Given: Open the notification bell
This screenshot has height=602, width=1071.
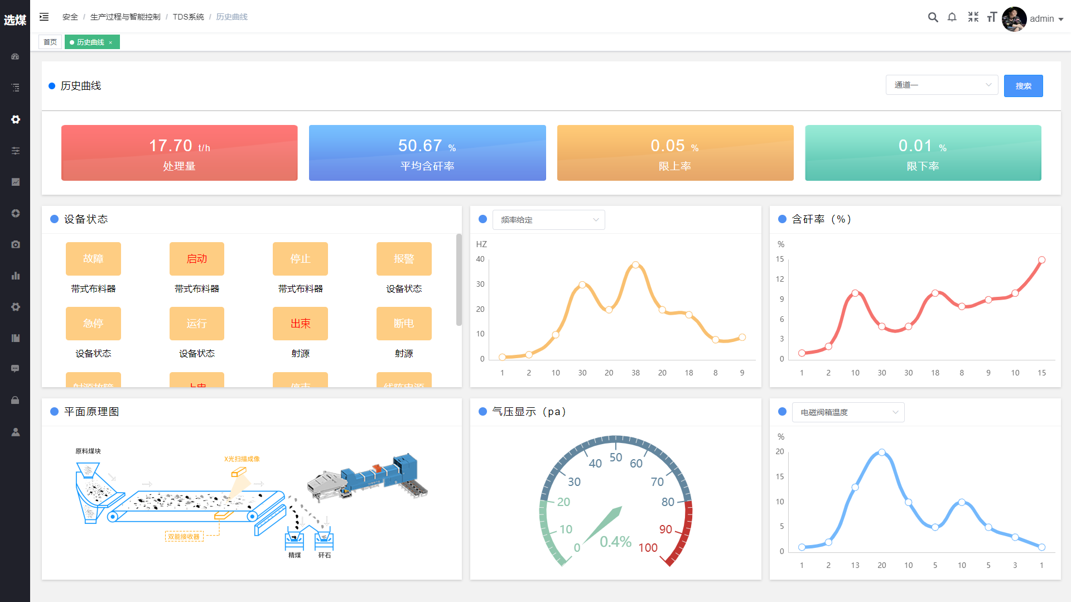Looking at the screenshot, I should (952, 17).
